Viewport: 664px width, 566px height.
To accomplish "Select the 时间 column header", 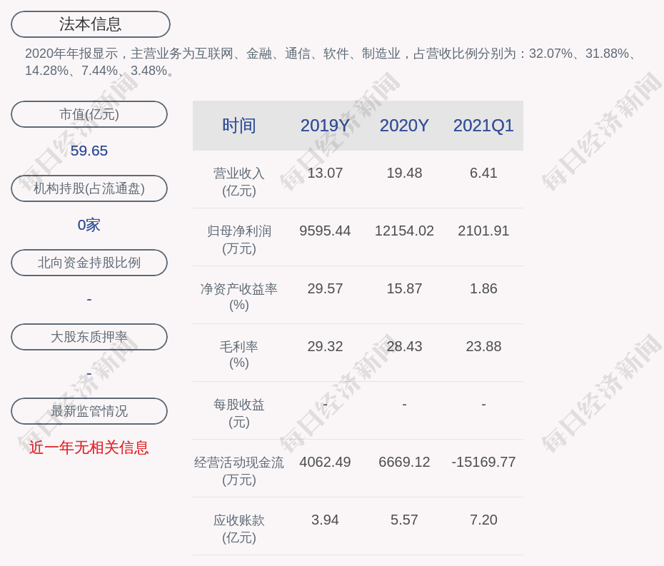I will click(x=238, y=126).
